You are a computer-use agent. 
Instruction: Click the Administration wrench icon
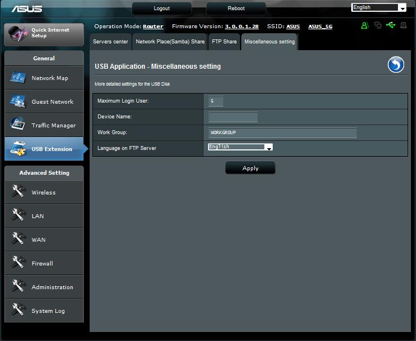coord(18,286)
